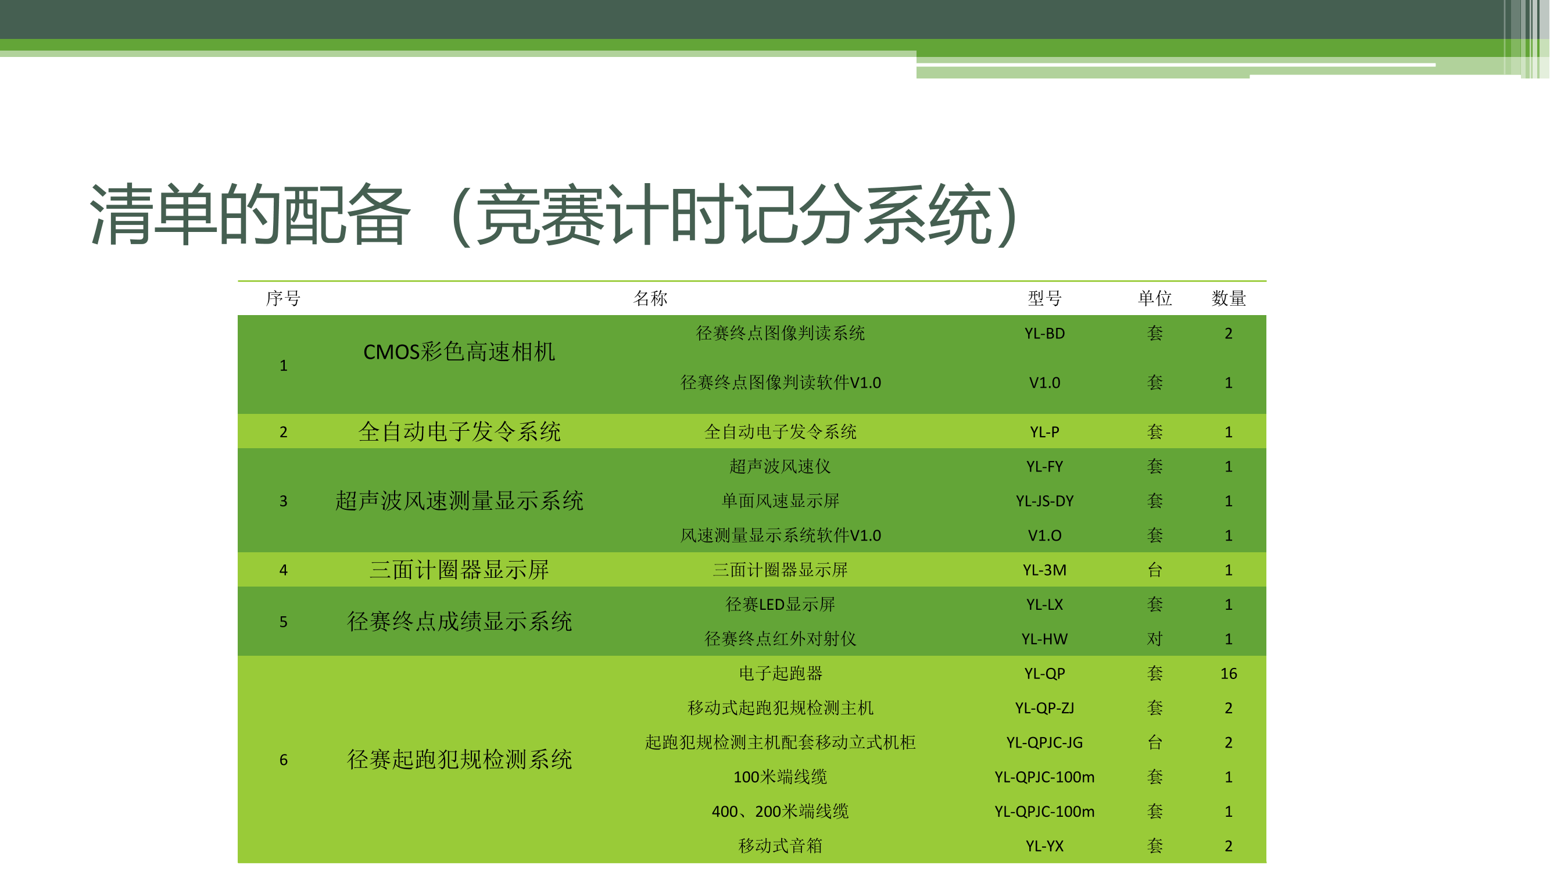Select the 径赛终点红外对射仪 item
The image size is (1550, 872).
(x=781, y=638)
